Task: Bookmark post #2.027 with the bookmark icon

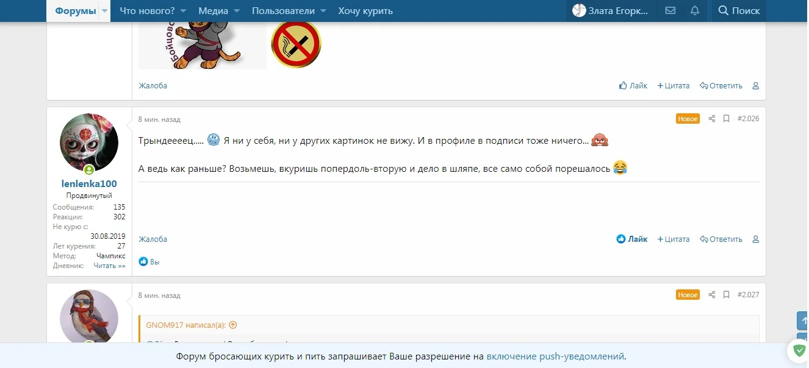Action: (726, 294)
